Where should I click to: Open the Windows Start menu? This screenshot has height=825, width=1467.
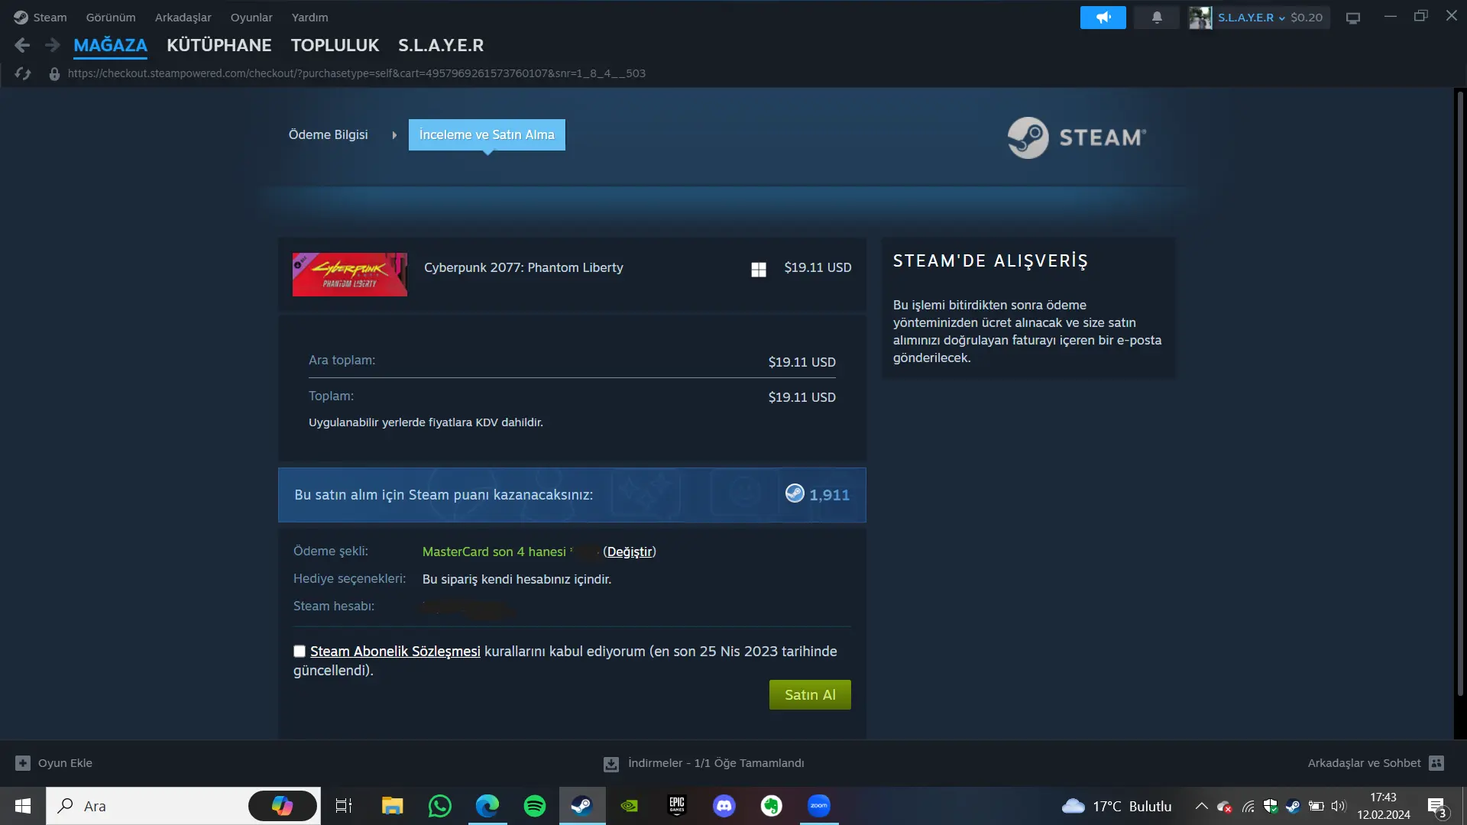[x=23, y=806]
